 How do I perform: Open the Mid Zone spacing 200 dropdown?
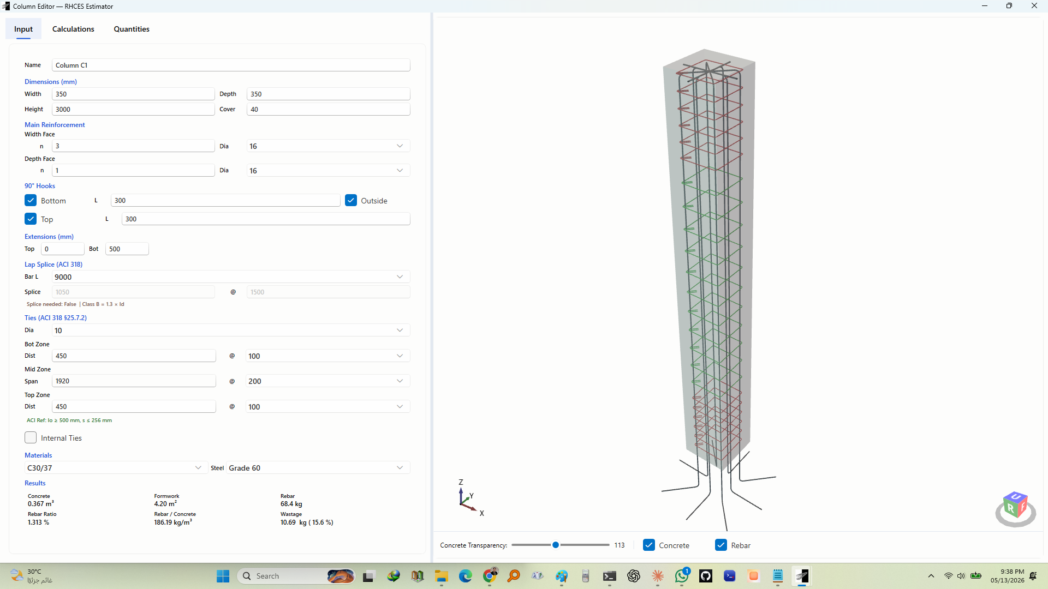327,381
